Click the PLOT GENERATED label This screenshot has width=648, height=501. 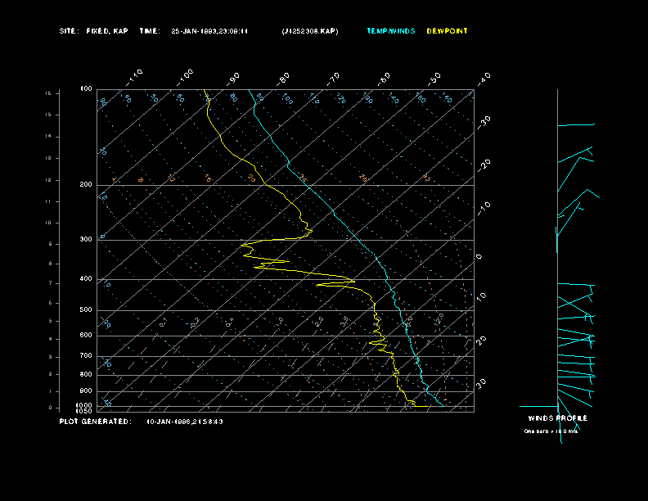click(x=95, y=421)
